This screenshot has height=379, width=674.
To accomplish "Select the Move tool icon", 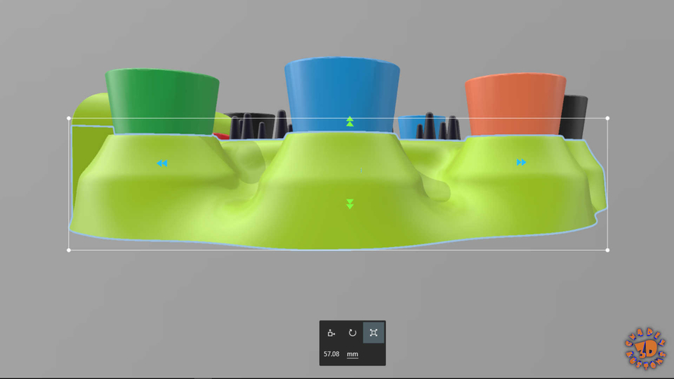I will click(x=331, y=333).
